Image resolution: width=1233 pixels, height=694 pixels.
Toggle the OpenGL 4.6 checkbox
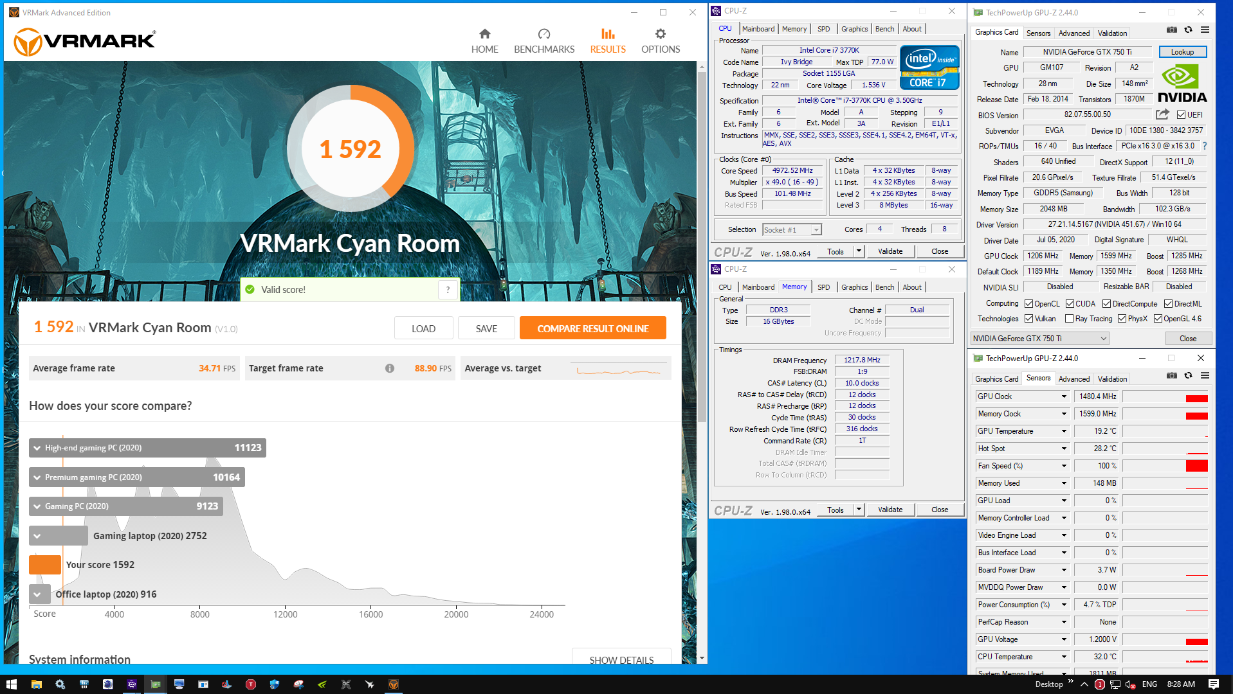1158,319
